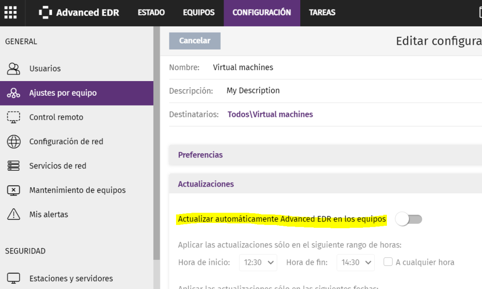Open Configuración de red settings
Viewport: 482px width, 289px height.
(x=77, y=141)
